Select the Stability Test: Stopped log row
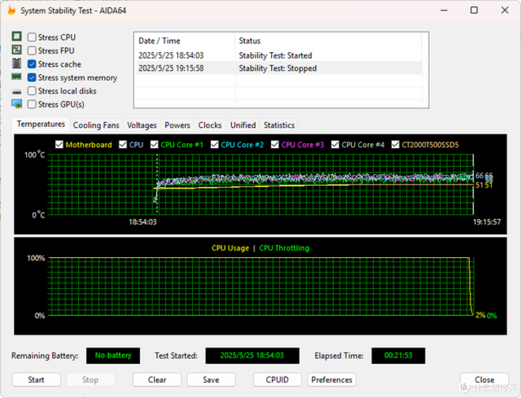 coord(278,68)
